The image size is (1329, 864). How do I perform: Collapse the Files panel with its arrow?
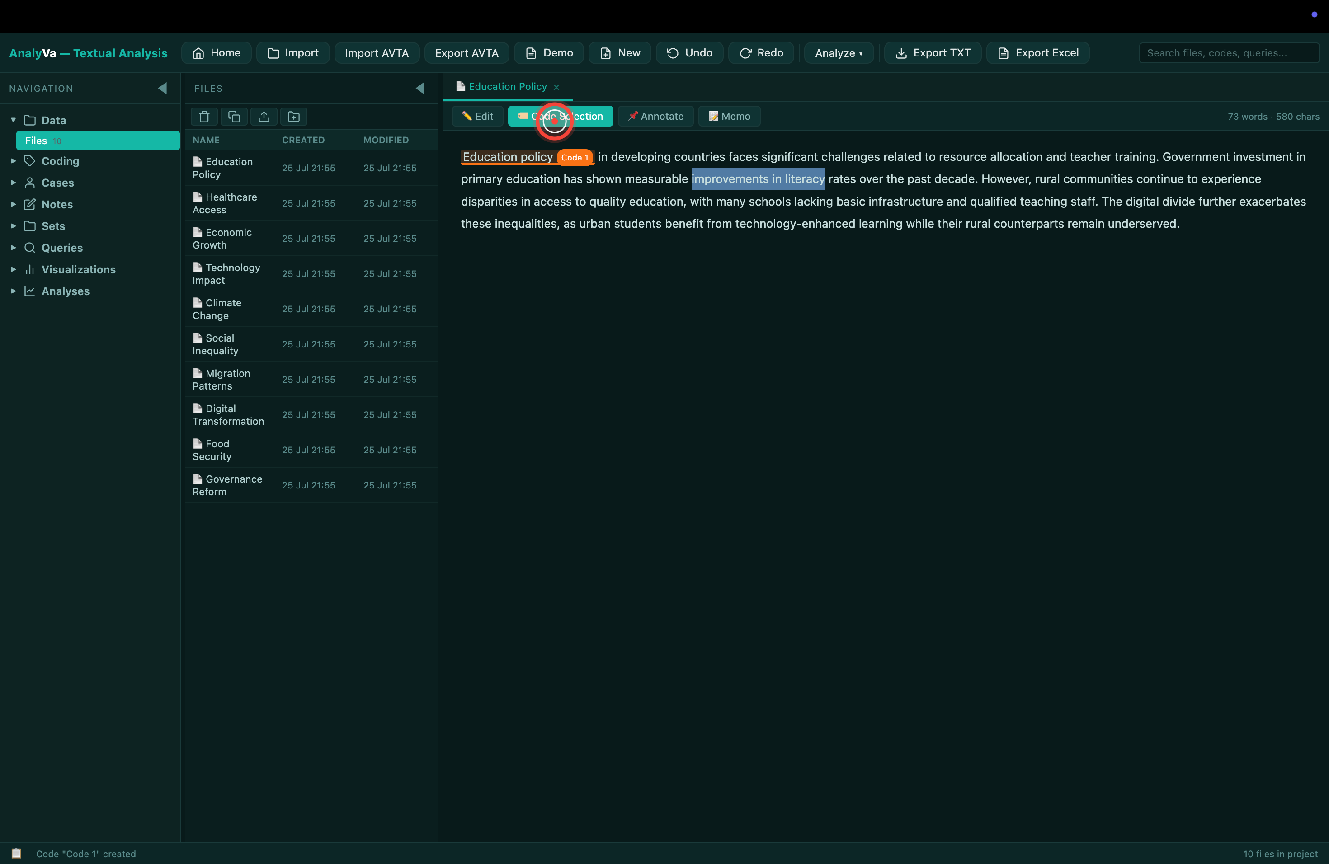420,88
